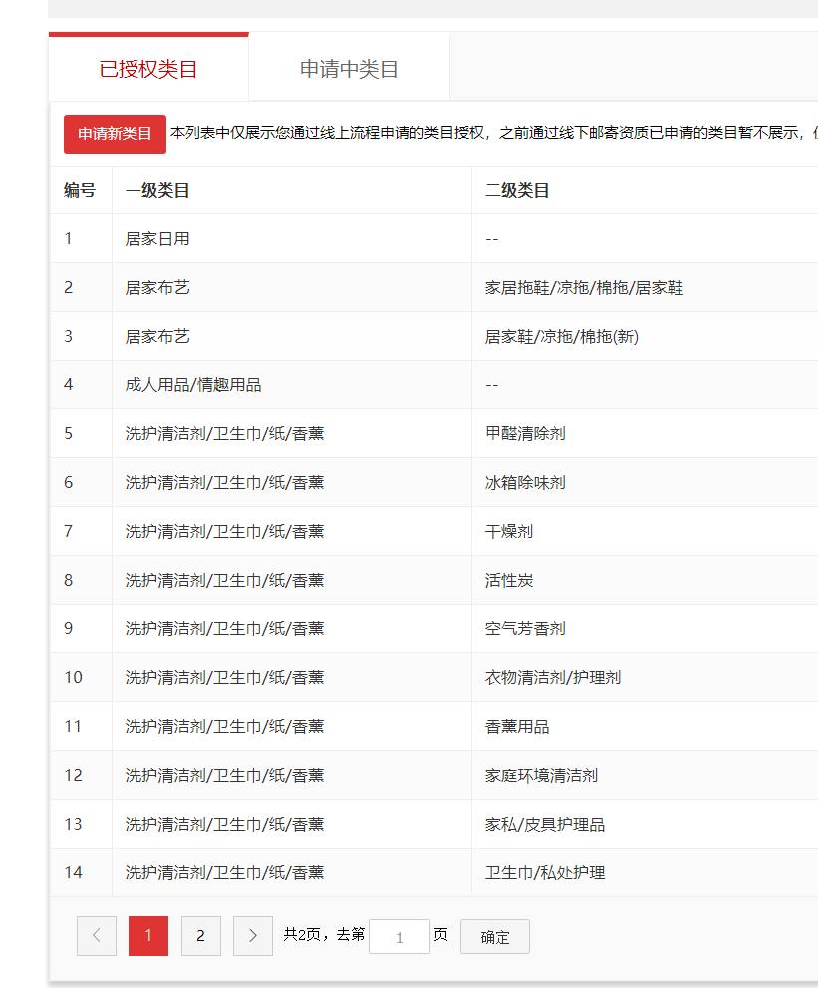Select the 家居拖鞋/凉拖/棉拖/居家鞋 cell

(x=584, y=288)
